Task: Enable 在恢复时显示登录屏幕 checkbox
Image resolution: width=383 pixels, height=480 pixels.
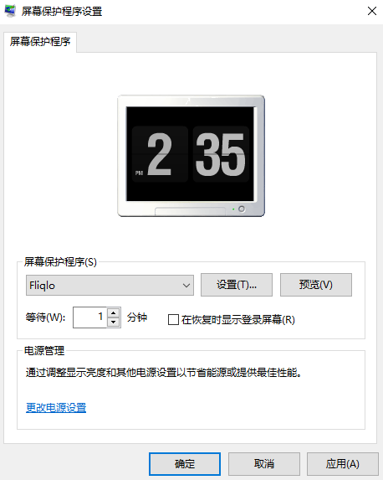Action: (173, 320)
